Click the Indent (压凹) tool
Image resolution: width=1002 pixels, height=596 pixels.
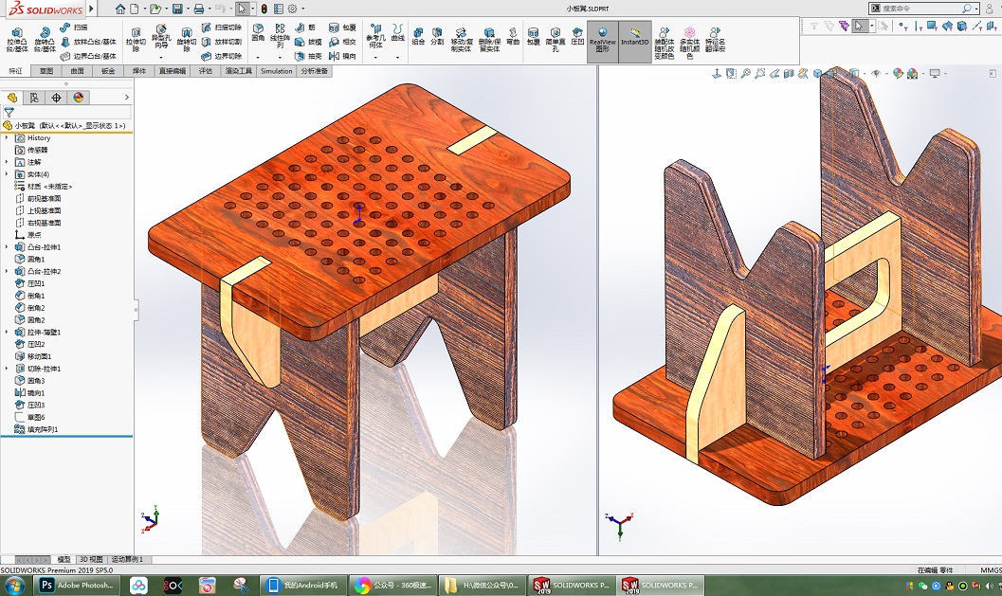coord(577,36)
